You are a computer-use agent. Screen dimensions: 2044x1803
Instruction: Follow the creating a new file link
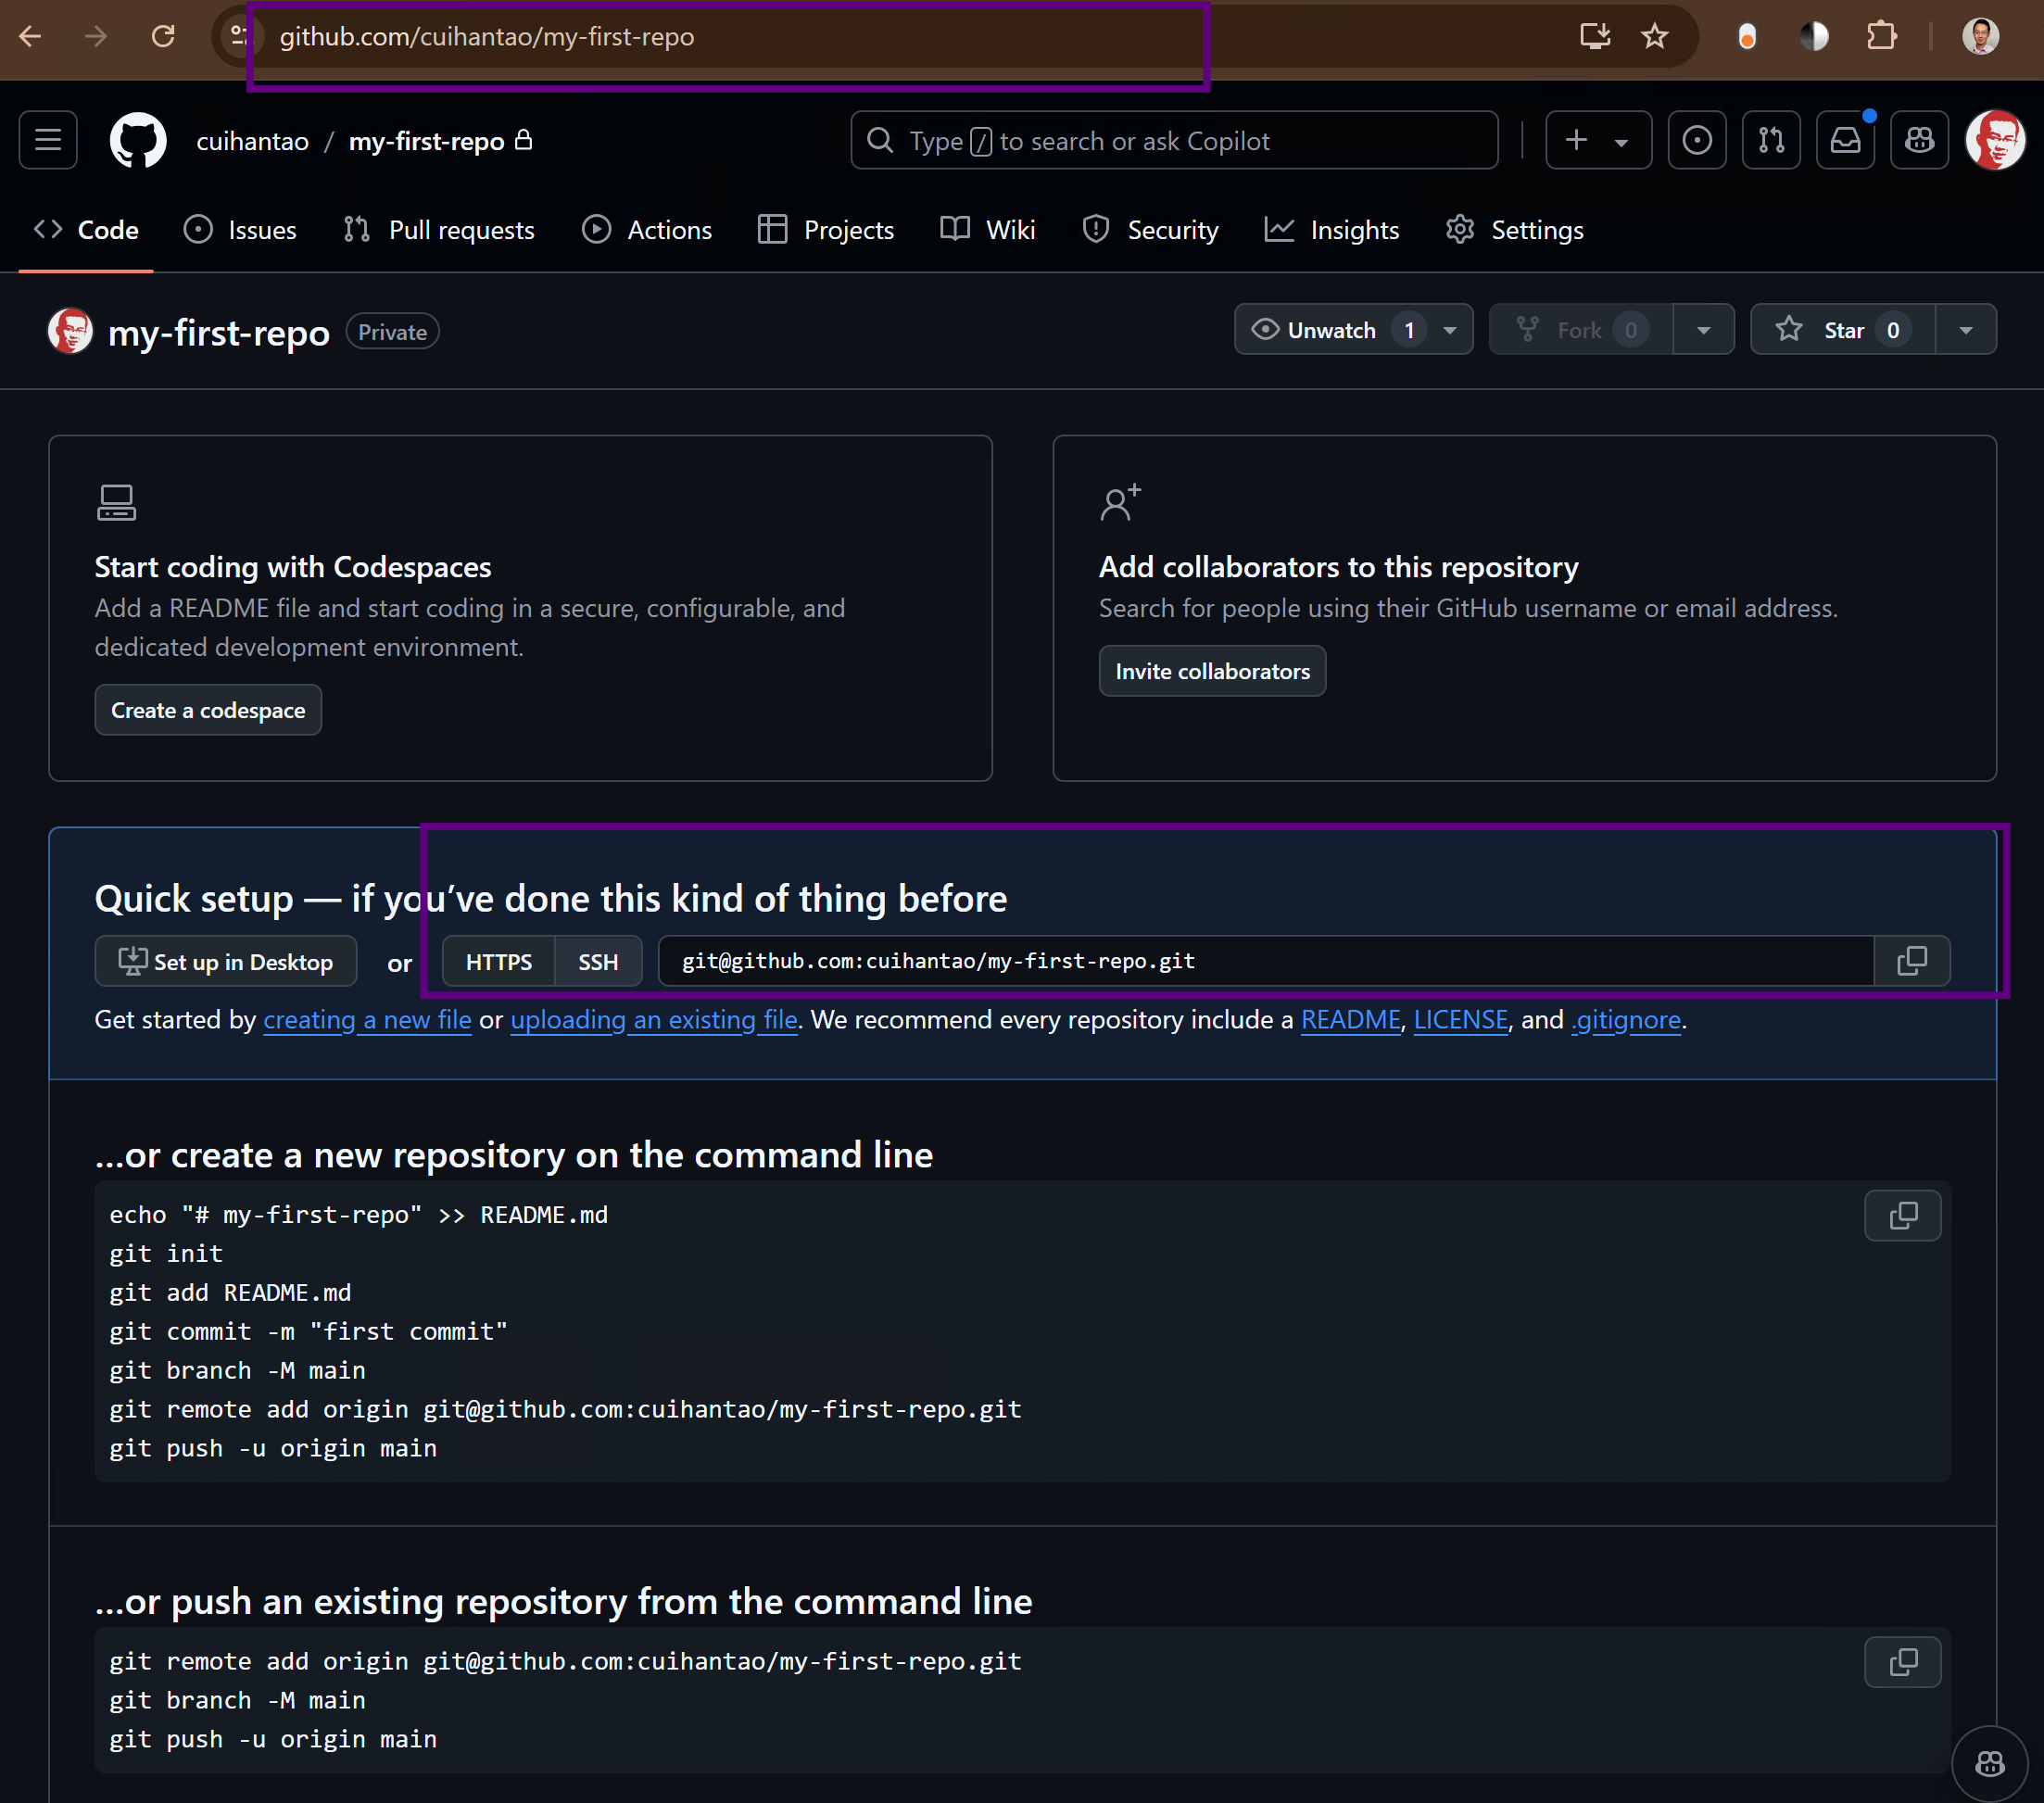click(x=367, y=1020)
